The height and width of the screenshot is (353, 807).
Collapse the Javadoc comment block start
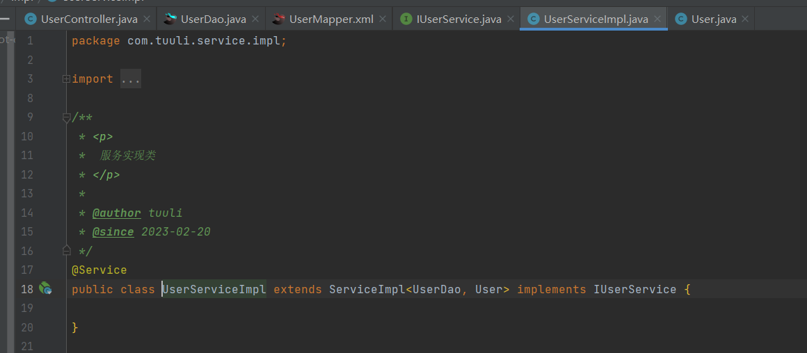(66, 117)
